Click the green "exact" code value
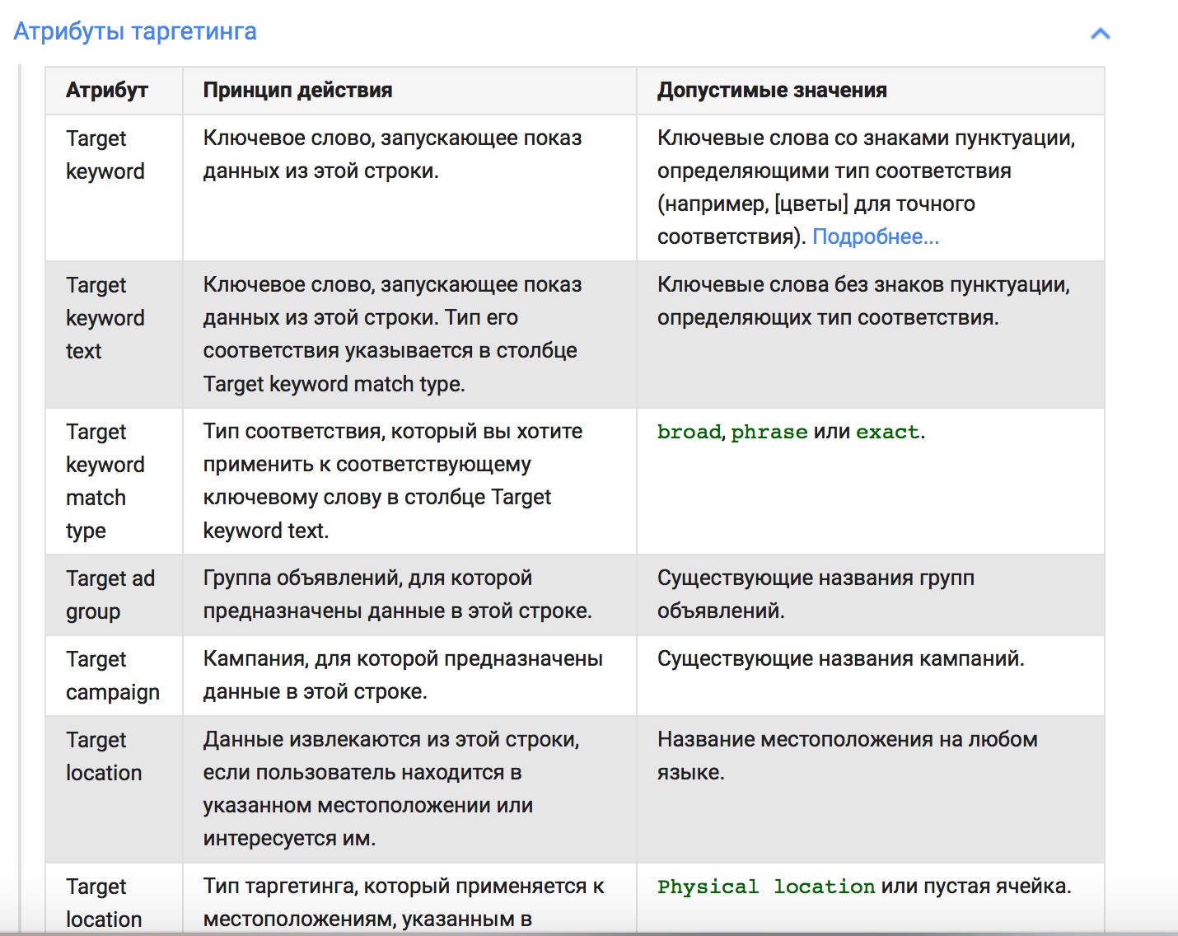Viewport: 1178px width, 936px height. click(887, 432)
